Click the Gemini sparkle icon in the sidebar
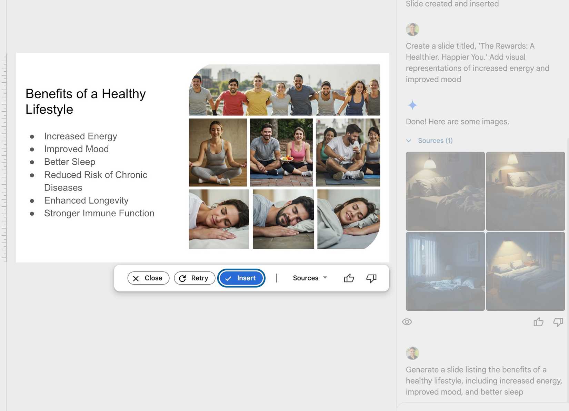569x411 pixels. click(x=412, y=105)
